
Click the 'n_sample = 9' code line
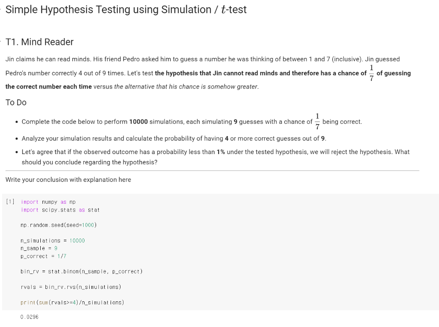coord(39,248)
